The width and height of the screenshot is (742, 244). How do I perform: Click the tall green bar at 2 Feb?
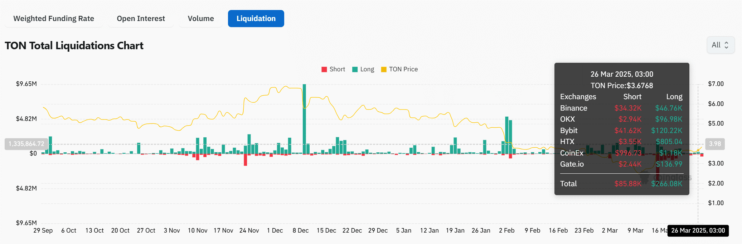tap(507, 135)
